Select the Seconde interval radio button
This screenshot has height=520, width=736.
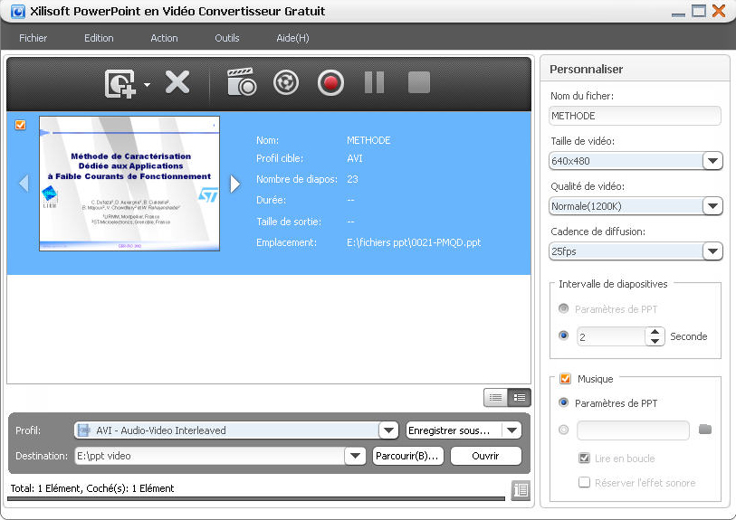pyautogui.click(x=563, y=336)
